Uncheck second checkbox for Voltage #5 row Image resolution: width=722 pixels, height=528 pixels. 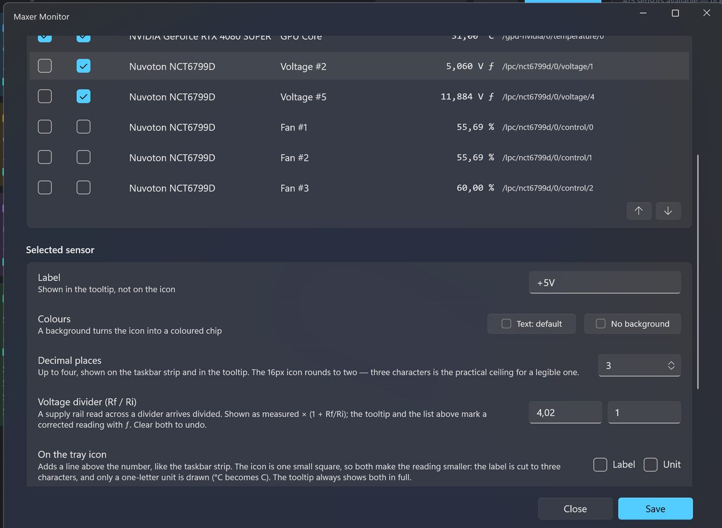84,96
